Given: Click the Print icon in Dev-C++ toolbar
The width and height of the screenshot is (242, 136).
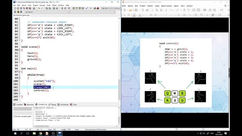Looking at the screenshot, I should coord(34,8).
